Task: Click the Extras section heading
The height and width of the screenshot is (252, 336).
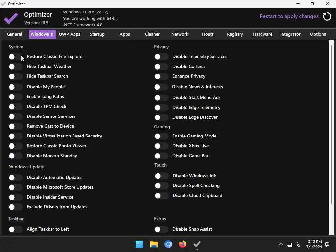Action: tap(160, 219)
